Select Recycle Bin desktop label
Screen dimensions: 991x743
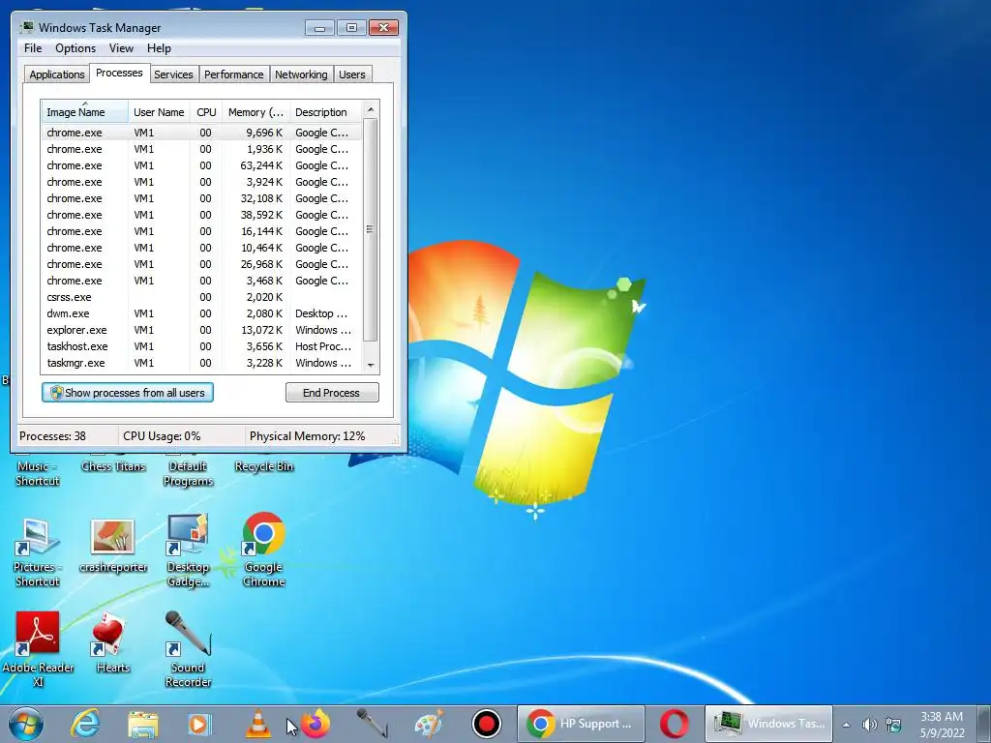click(x=264, y=466)
